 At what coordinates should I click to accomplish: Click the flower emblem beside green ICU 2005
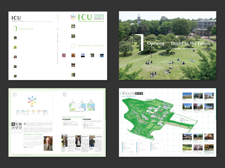[73, 17]
